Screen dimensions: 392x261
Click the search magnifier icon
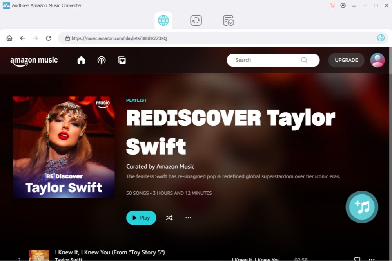[304, 60]
